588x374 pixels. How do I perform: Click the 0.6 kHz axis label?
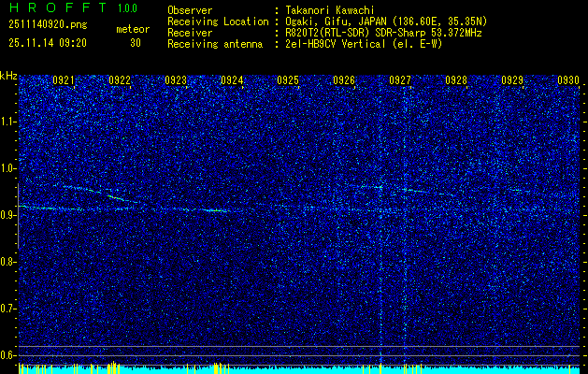pos(8,355)
